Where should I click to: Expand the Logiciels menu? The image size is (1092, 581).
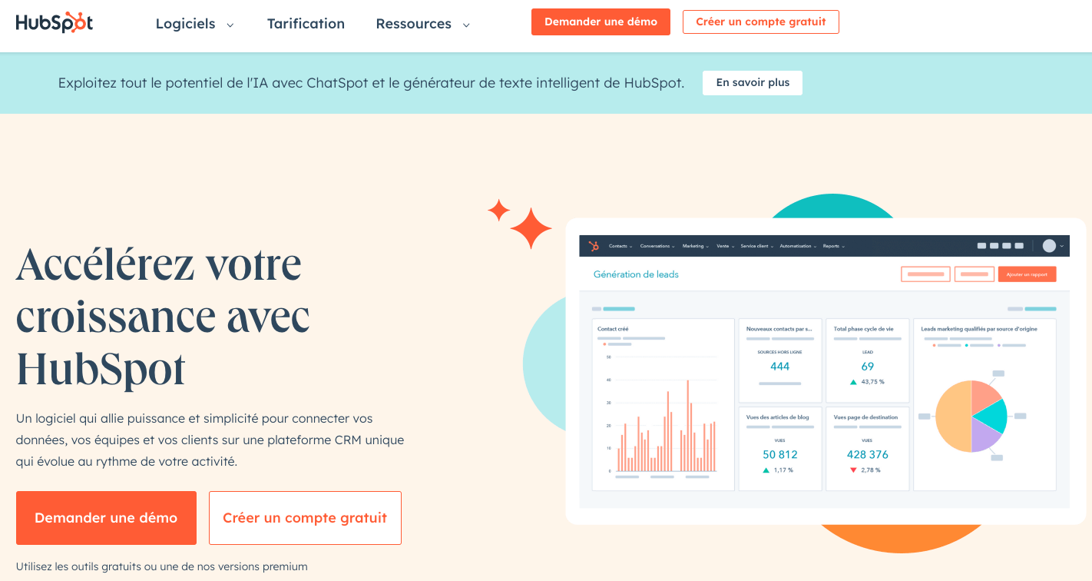pyautogui.click(x=195, y=24)
